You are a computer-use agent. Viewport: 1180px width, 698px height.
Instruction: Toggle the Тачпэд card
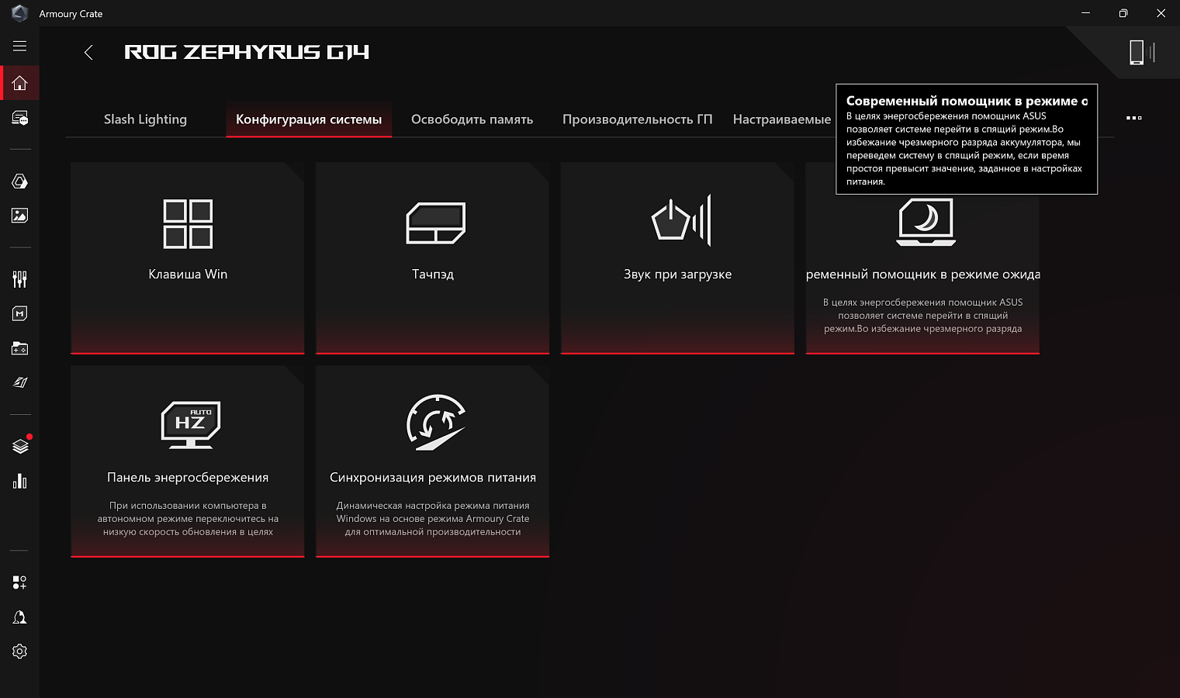(432, 257)
